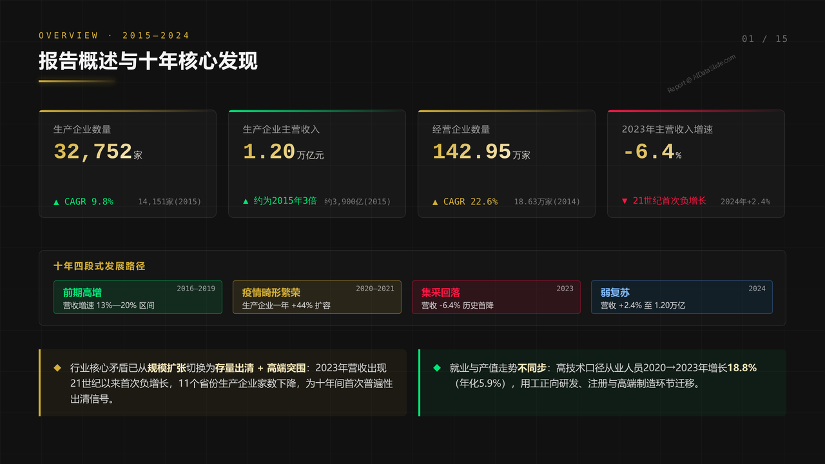This screenshot has width=825, height=464.
Task: Click the green triangle beside 约为2015年3倍
Action: coord(246,201)
